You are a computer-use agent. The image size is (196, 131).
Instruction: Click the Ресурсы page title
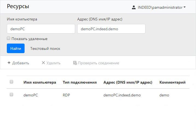click(18, 7)
